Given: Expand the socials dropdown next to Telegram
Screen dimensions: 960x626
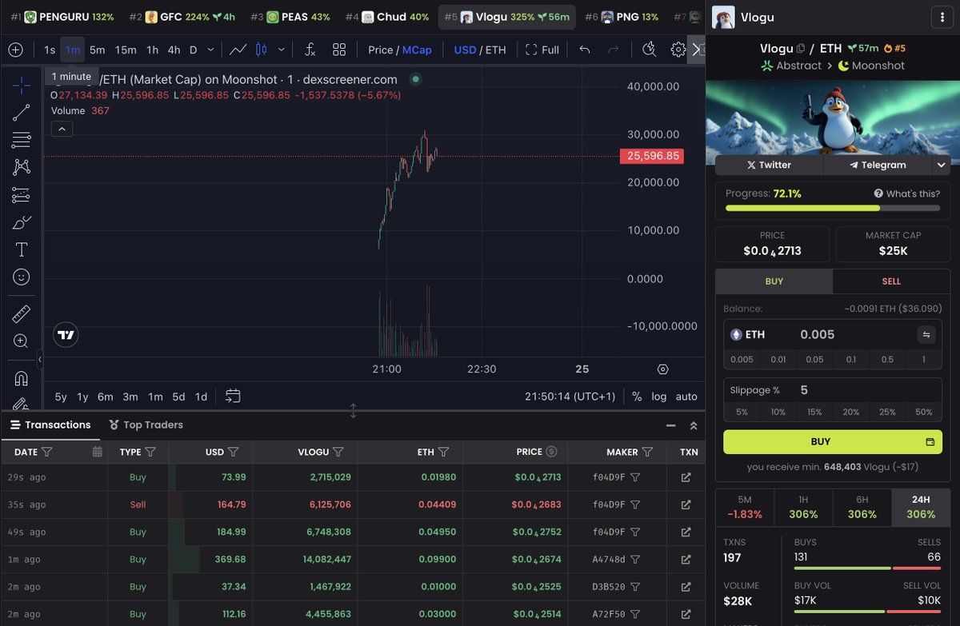Looking at the screenshot, I should pos(941,165).
